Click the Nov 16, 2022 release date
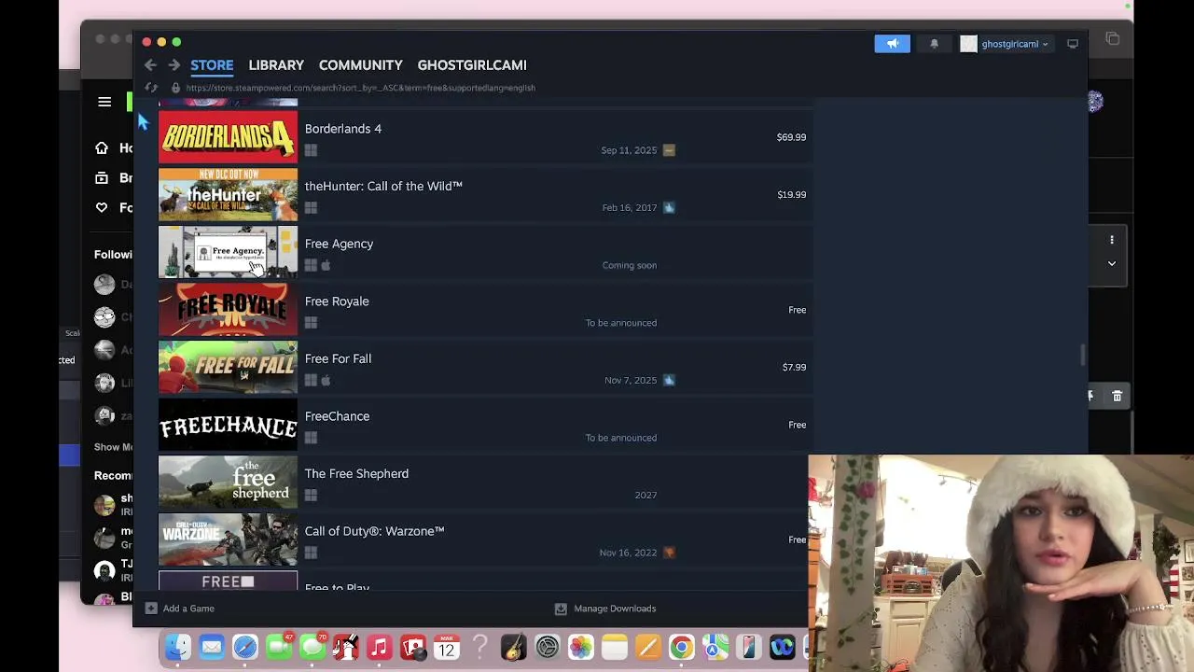 628,553
